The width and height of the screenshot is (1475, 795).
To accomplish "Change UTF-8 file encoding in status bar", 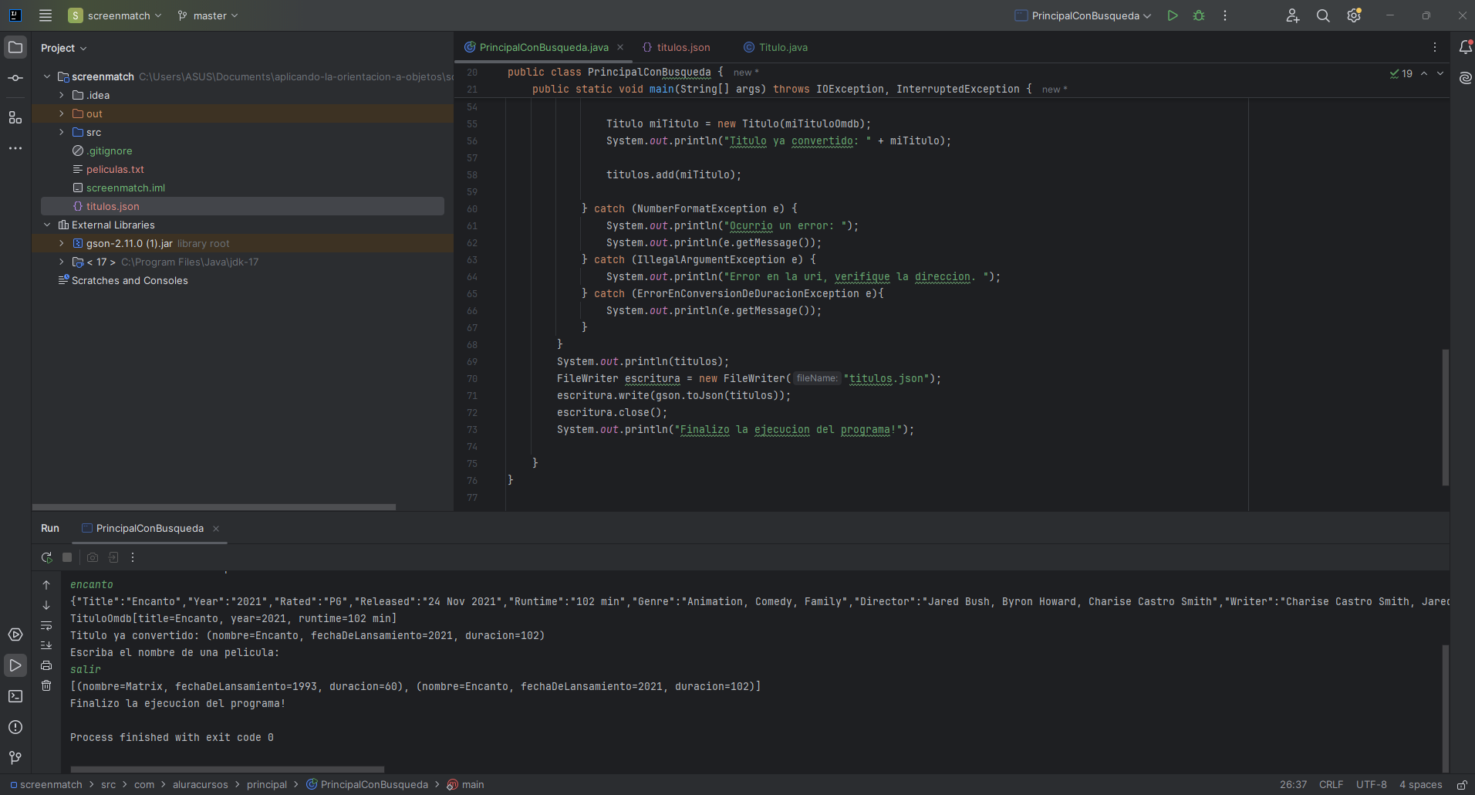I will tap(1372, 784).
